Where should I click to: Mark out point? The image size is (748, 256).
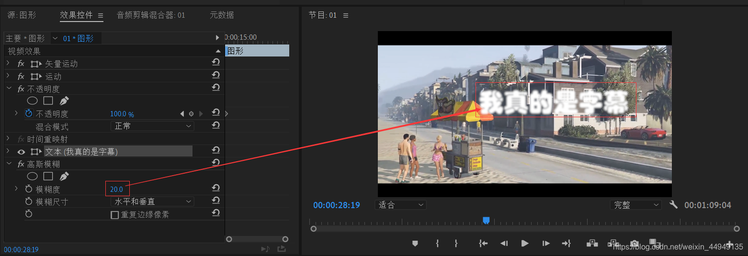click(x=456, y=244)
